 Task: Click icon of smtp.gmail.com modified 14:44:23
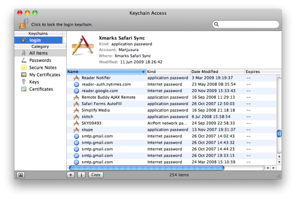pyautogui.click(x=76, y=149)
